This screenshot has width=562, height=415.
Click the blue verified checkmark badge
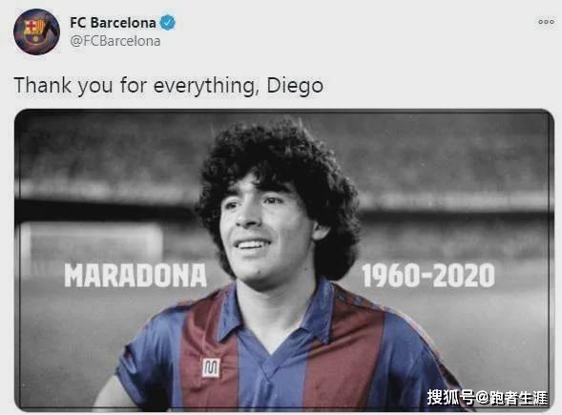167,23
